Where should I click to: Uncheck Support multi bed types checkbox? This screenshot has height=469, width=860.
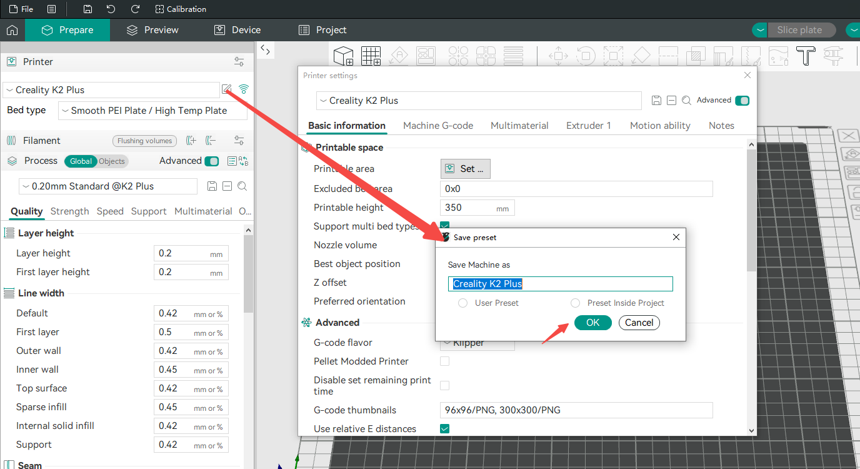click(445, 226)
